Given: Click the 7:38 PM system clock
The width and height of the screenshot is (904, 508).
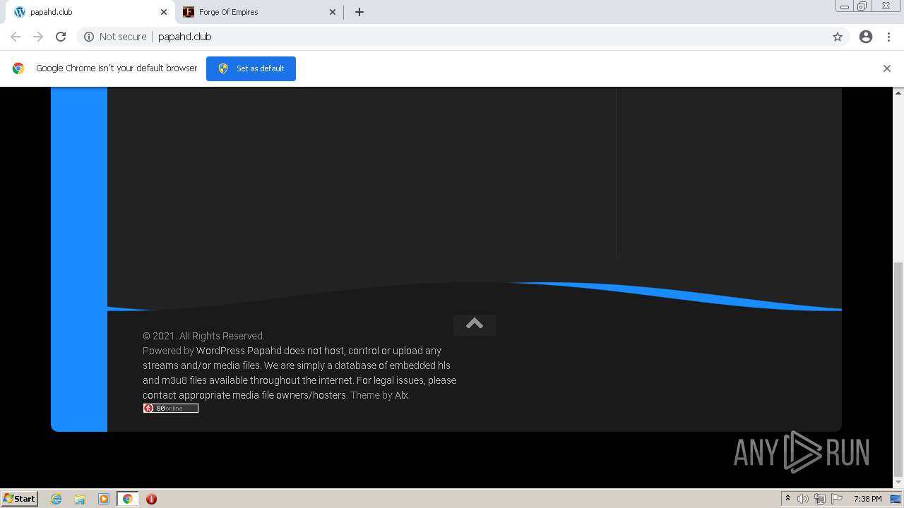Looking at the screenshot, I should (867, 499).
